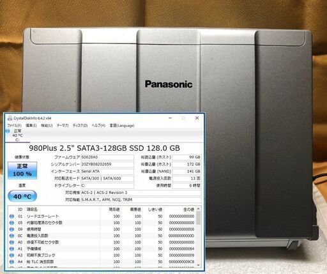Click the 正常 100 % health status button
Image resolution: width=327 pixels, height=274 pixels.
pyautogui.click(x=22, y=170)
